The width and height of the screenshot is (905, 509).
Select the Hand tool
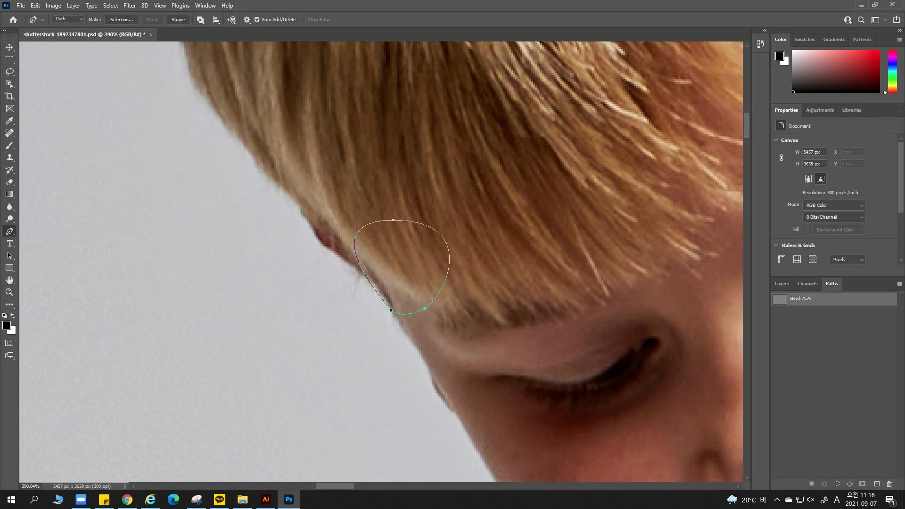(x=9, y=280)
